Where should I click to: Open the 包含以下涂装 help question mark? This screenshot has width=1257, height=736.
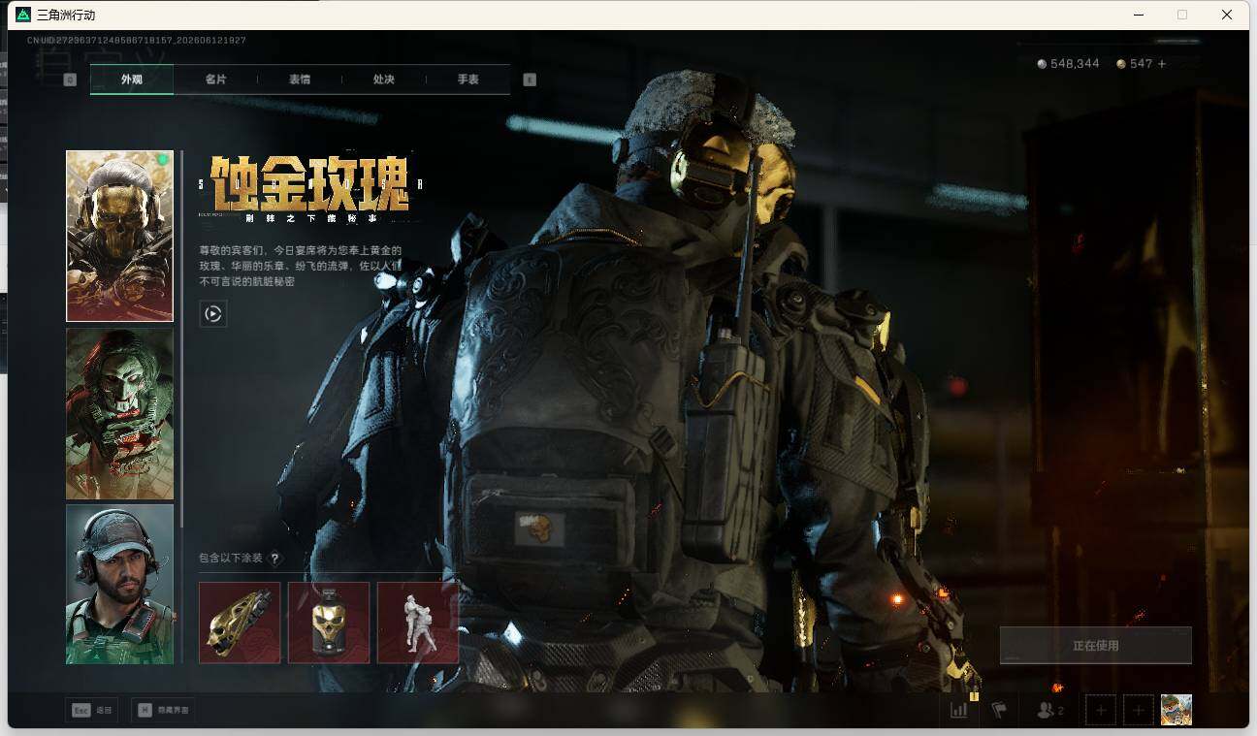[275, 559]
